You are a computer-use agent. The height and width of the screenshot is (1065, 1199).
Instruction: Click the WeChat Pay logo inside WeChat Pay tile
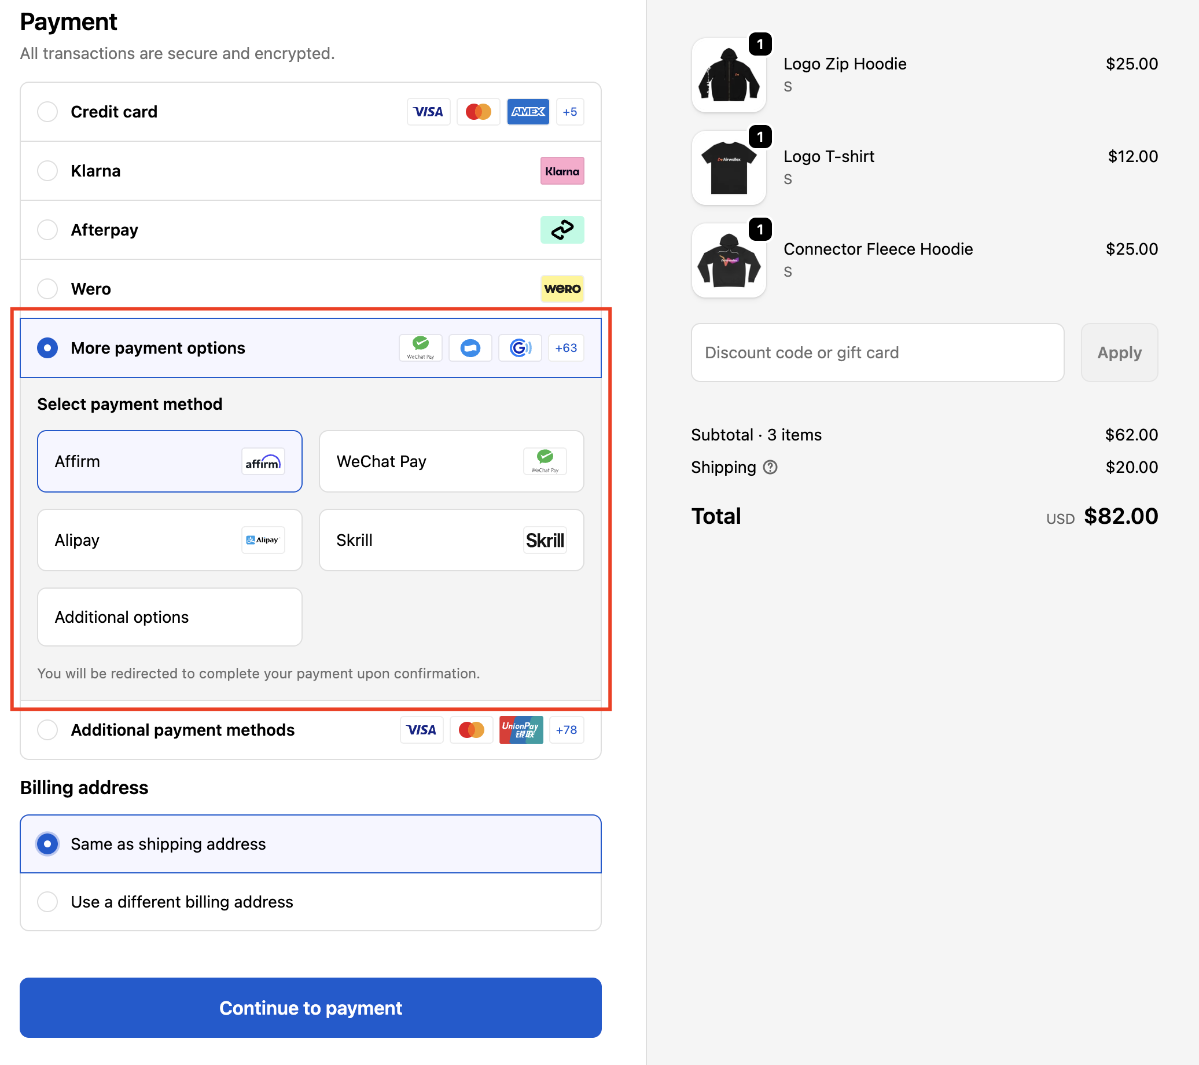[545, 462]
